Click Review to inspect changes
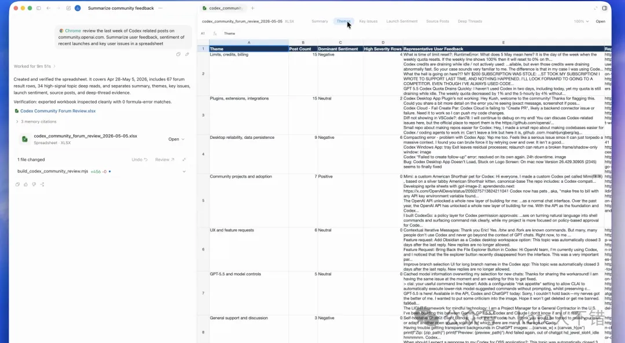 coord(164,159)
